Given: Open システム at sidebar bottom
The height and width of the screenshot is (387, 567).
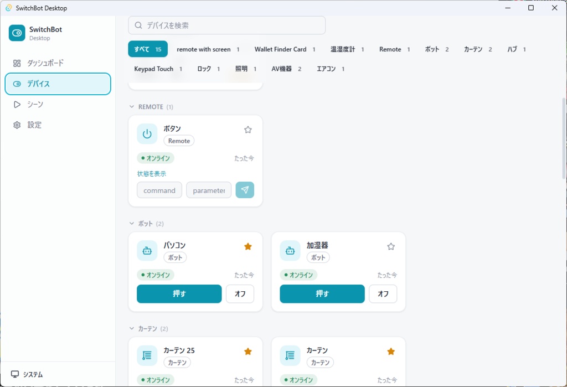Looking at the screenshot, I should (x=58, y=374).
